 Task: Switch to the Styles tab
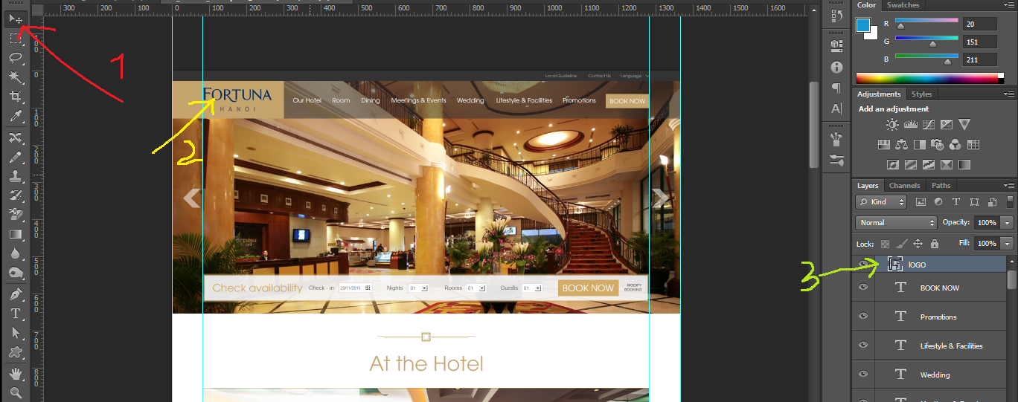tap(921, 94)
